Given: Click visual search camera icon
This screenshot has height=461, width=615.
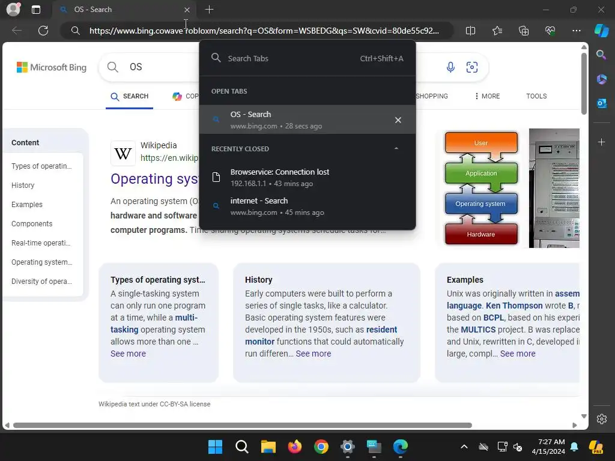Looking at the screenshot, I should click(472, 67).
